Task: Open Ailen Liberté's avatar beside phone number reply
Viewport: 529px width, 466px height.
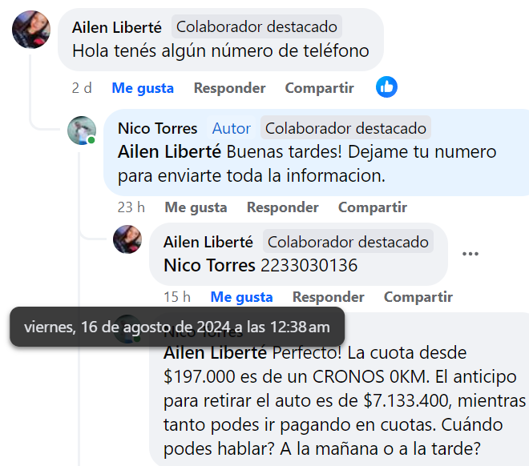Action: pos(127,239)
